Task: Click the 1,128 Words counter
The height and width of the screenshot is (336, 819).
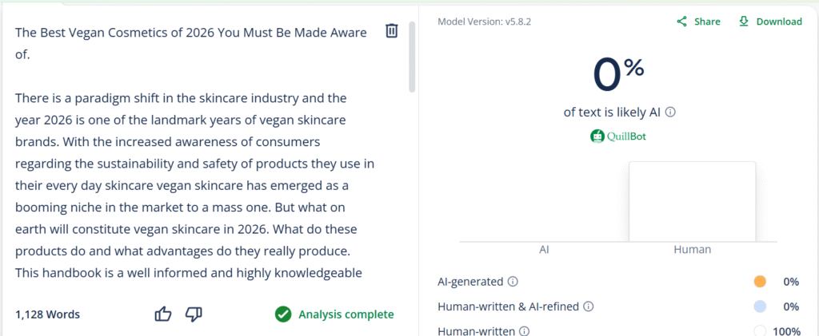Action: pyautogui.click(x=47, y=314)
